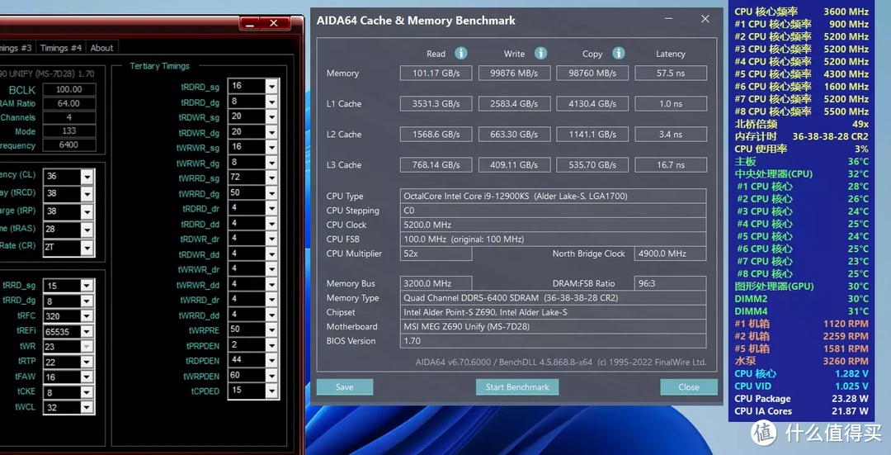Open the tRP dropdown in timing tool
Image resolution: width=891 pixels, height=455 pixels.
pyautogui.click(x=87, y=211)
